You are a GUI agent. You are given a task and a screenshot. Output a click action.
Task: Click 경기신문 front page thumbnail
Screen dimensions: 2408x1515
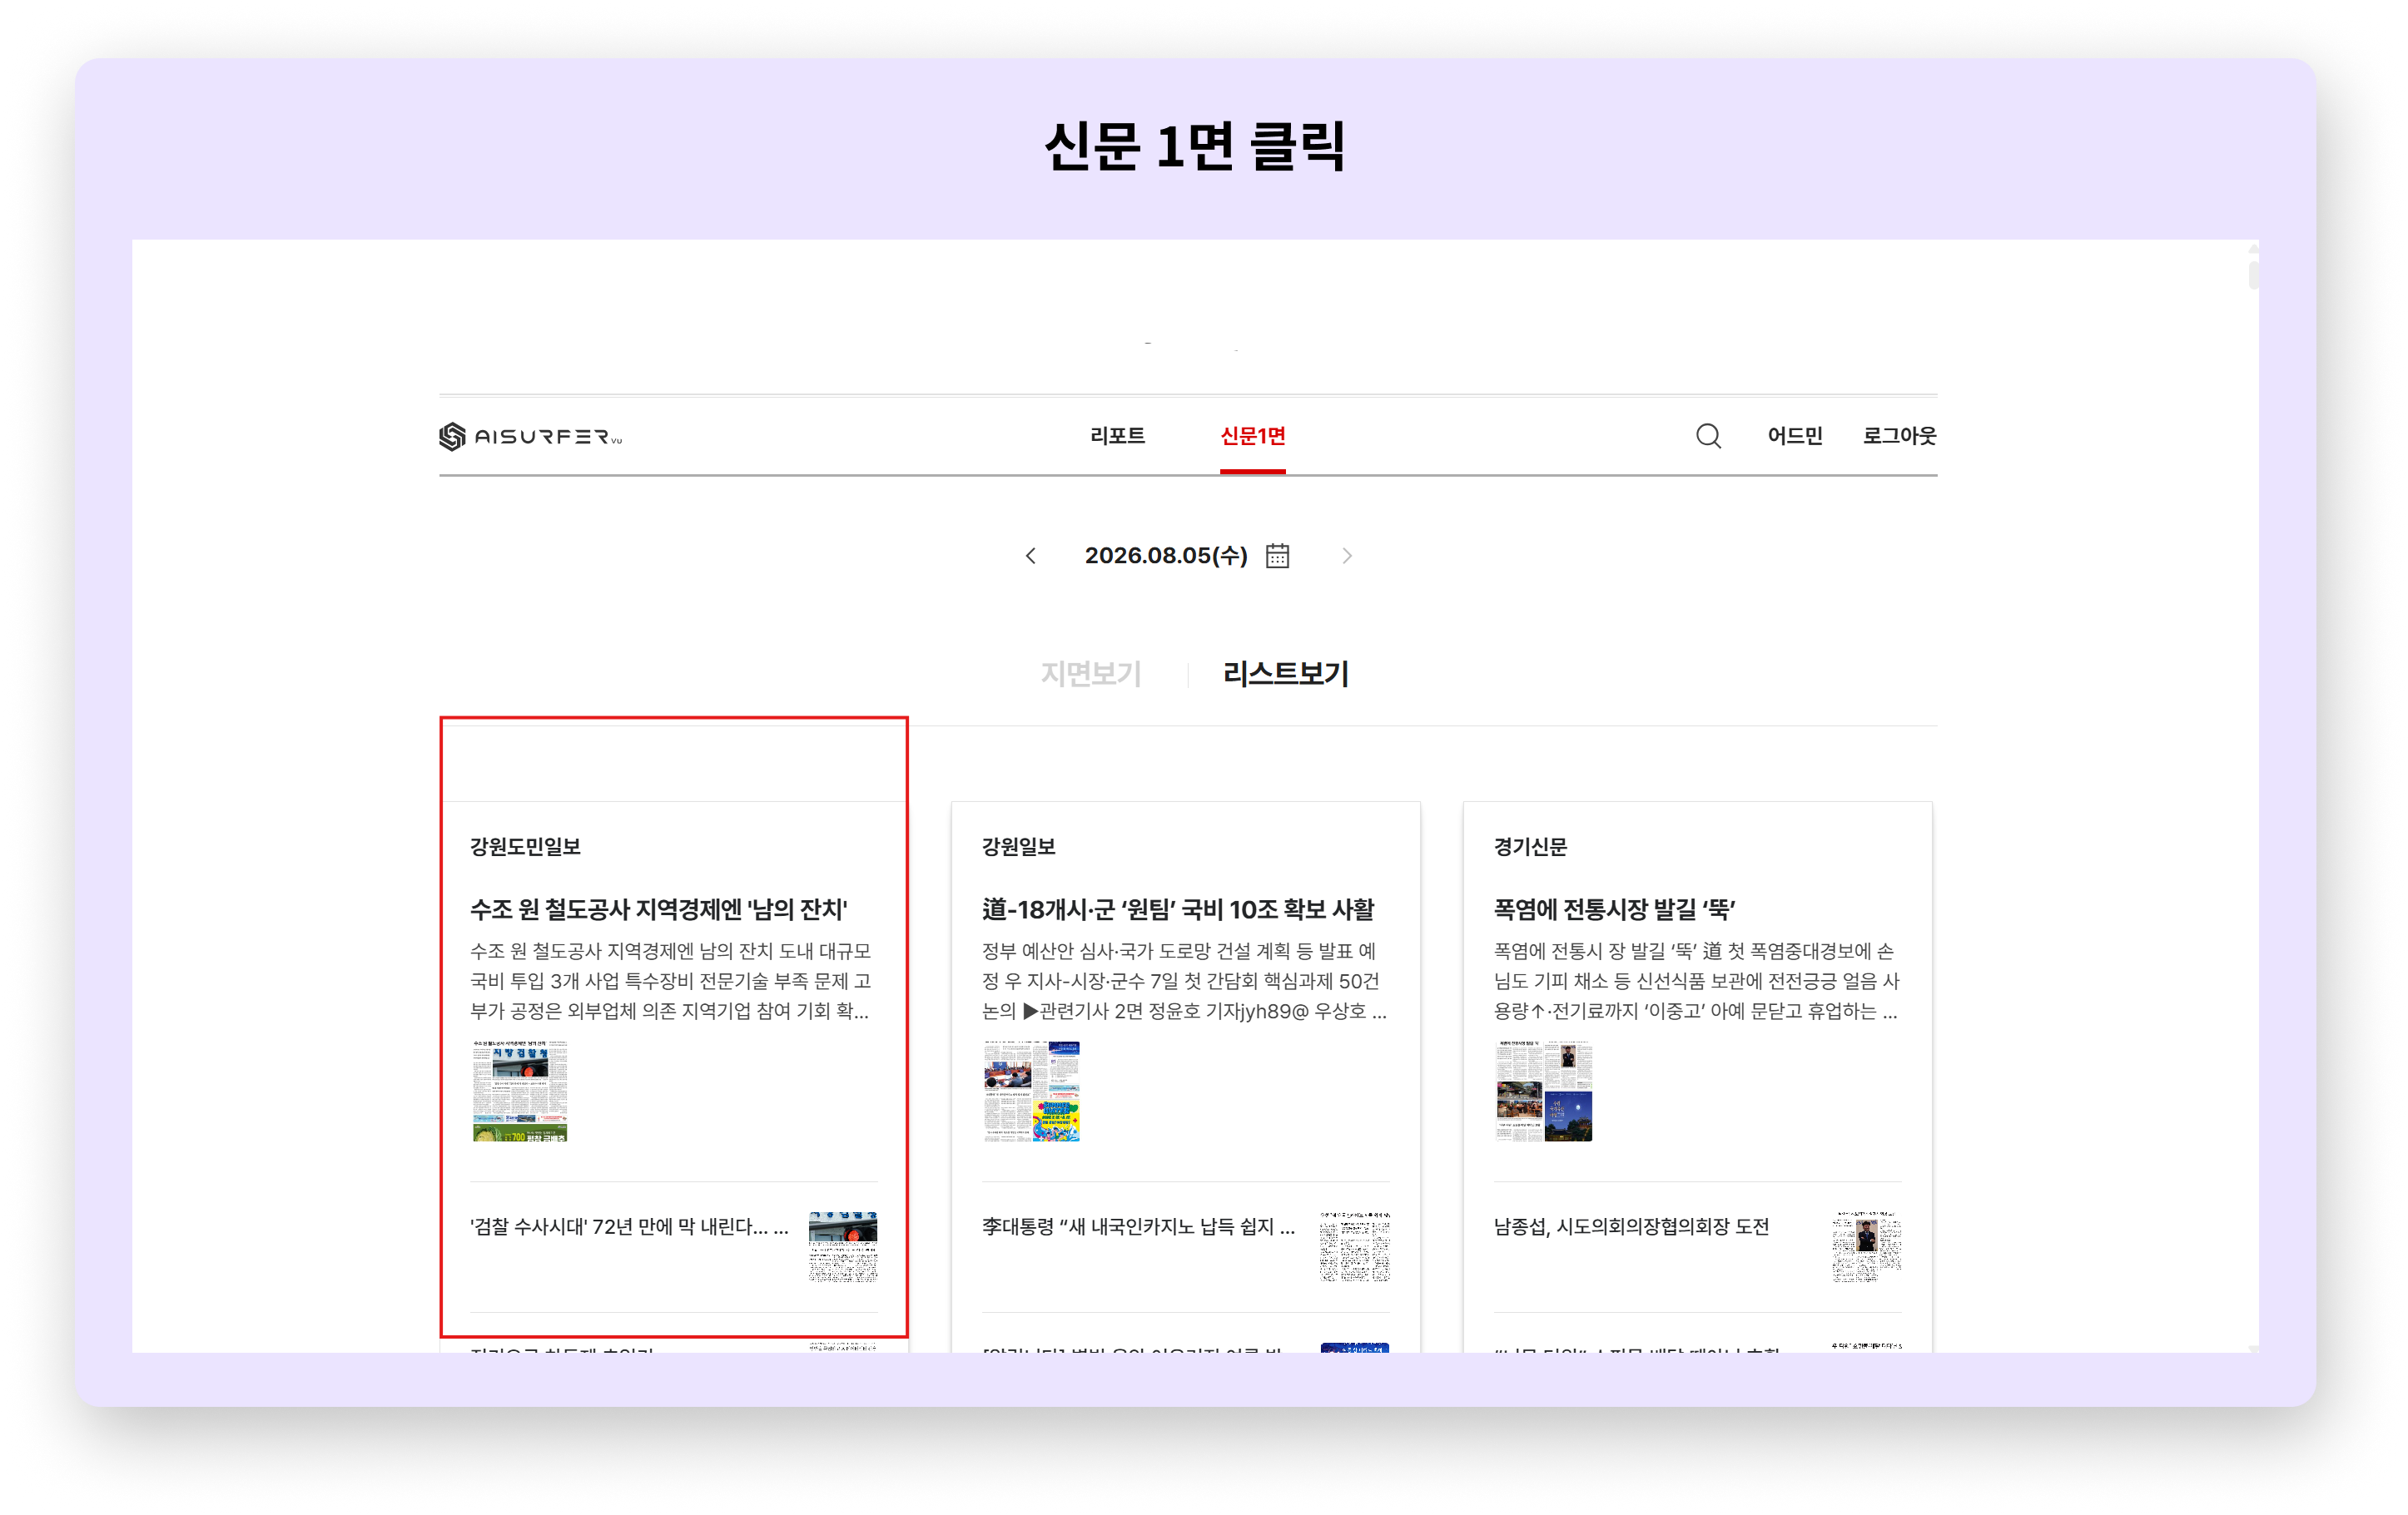pos(1543,1090)
